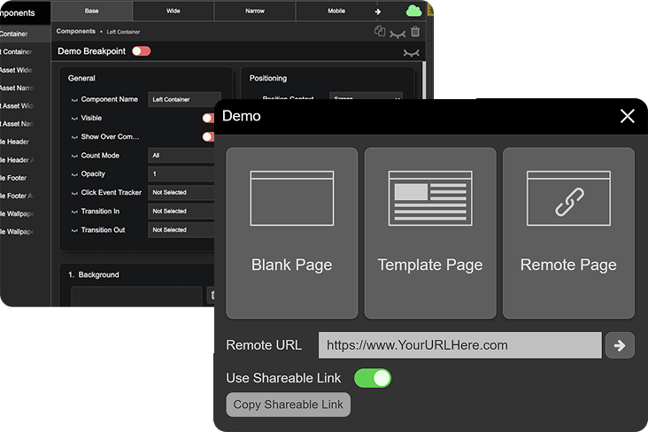Select the 'Positioning' section heading
Viewport: 648px width, 432px height.
(268, 78)
